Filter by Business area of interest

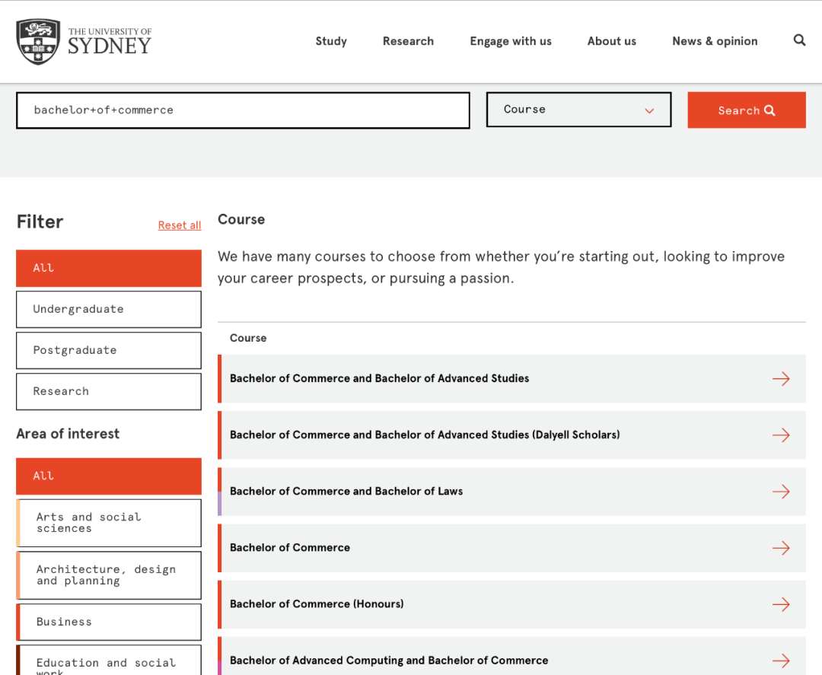109,622
